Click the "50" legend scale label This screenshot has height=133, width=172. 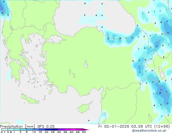click(x=84, y=132)
